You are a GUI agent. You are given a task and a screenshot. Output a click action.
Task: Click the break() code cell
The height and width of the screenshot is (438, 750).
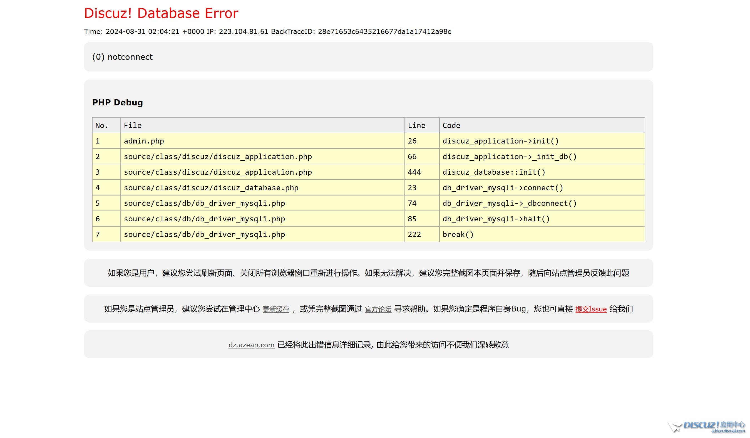(x=458, y=235)
